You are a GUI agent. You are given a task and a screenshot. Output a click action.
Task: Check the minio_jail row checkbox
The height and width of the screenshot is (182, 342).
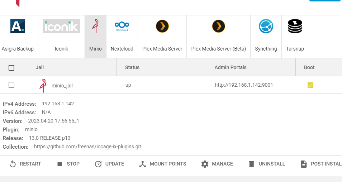(x=11, y=85)
